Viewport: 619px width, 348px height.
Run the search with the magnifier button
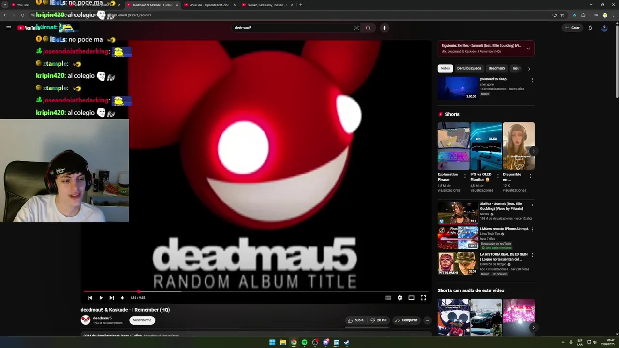pos(368,28)
